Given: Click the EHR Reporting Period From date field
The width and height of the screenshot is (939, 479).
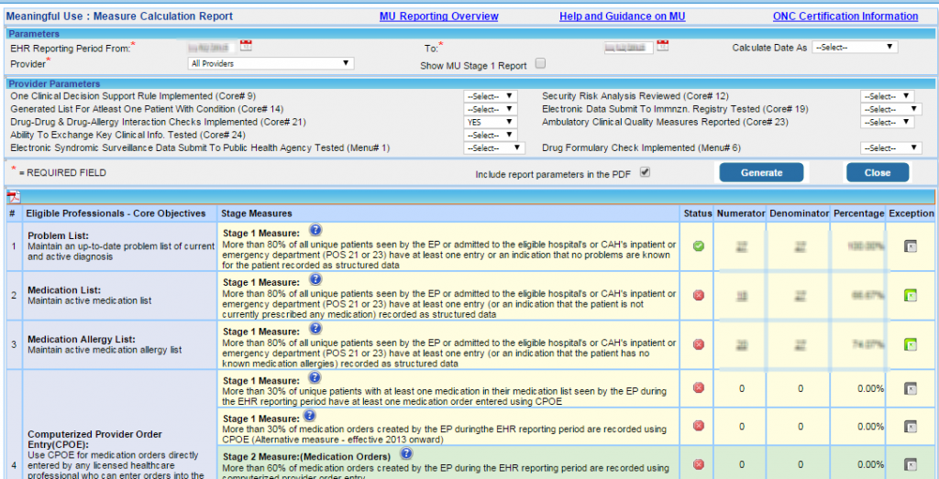Looking at the screenshot, I should [209, 47].
